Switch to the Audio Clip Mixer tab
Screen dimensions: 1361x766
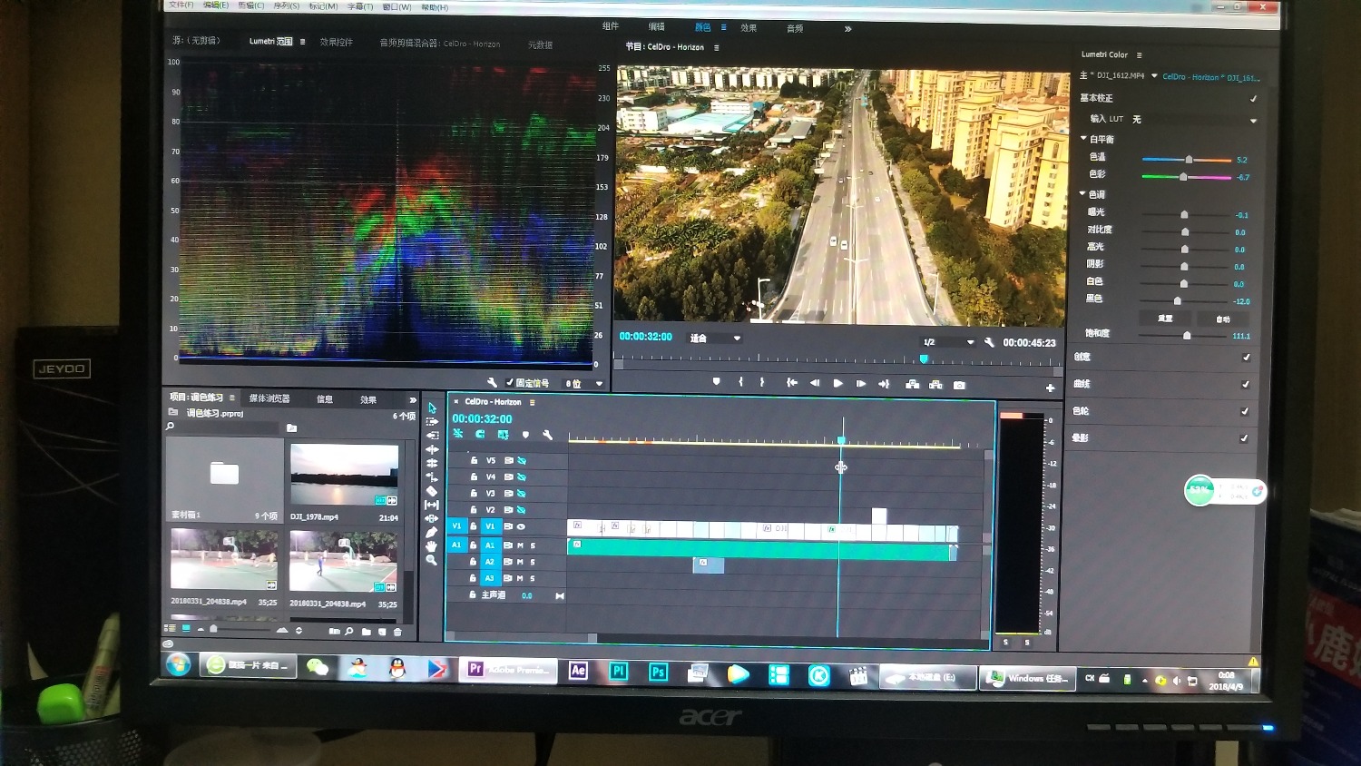tap(439, 43)
